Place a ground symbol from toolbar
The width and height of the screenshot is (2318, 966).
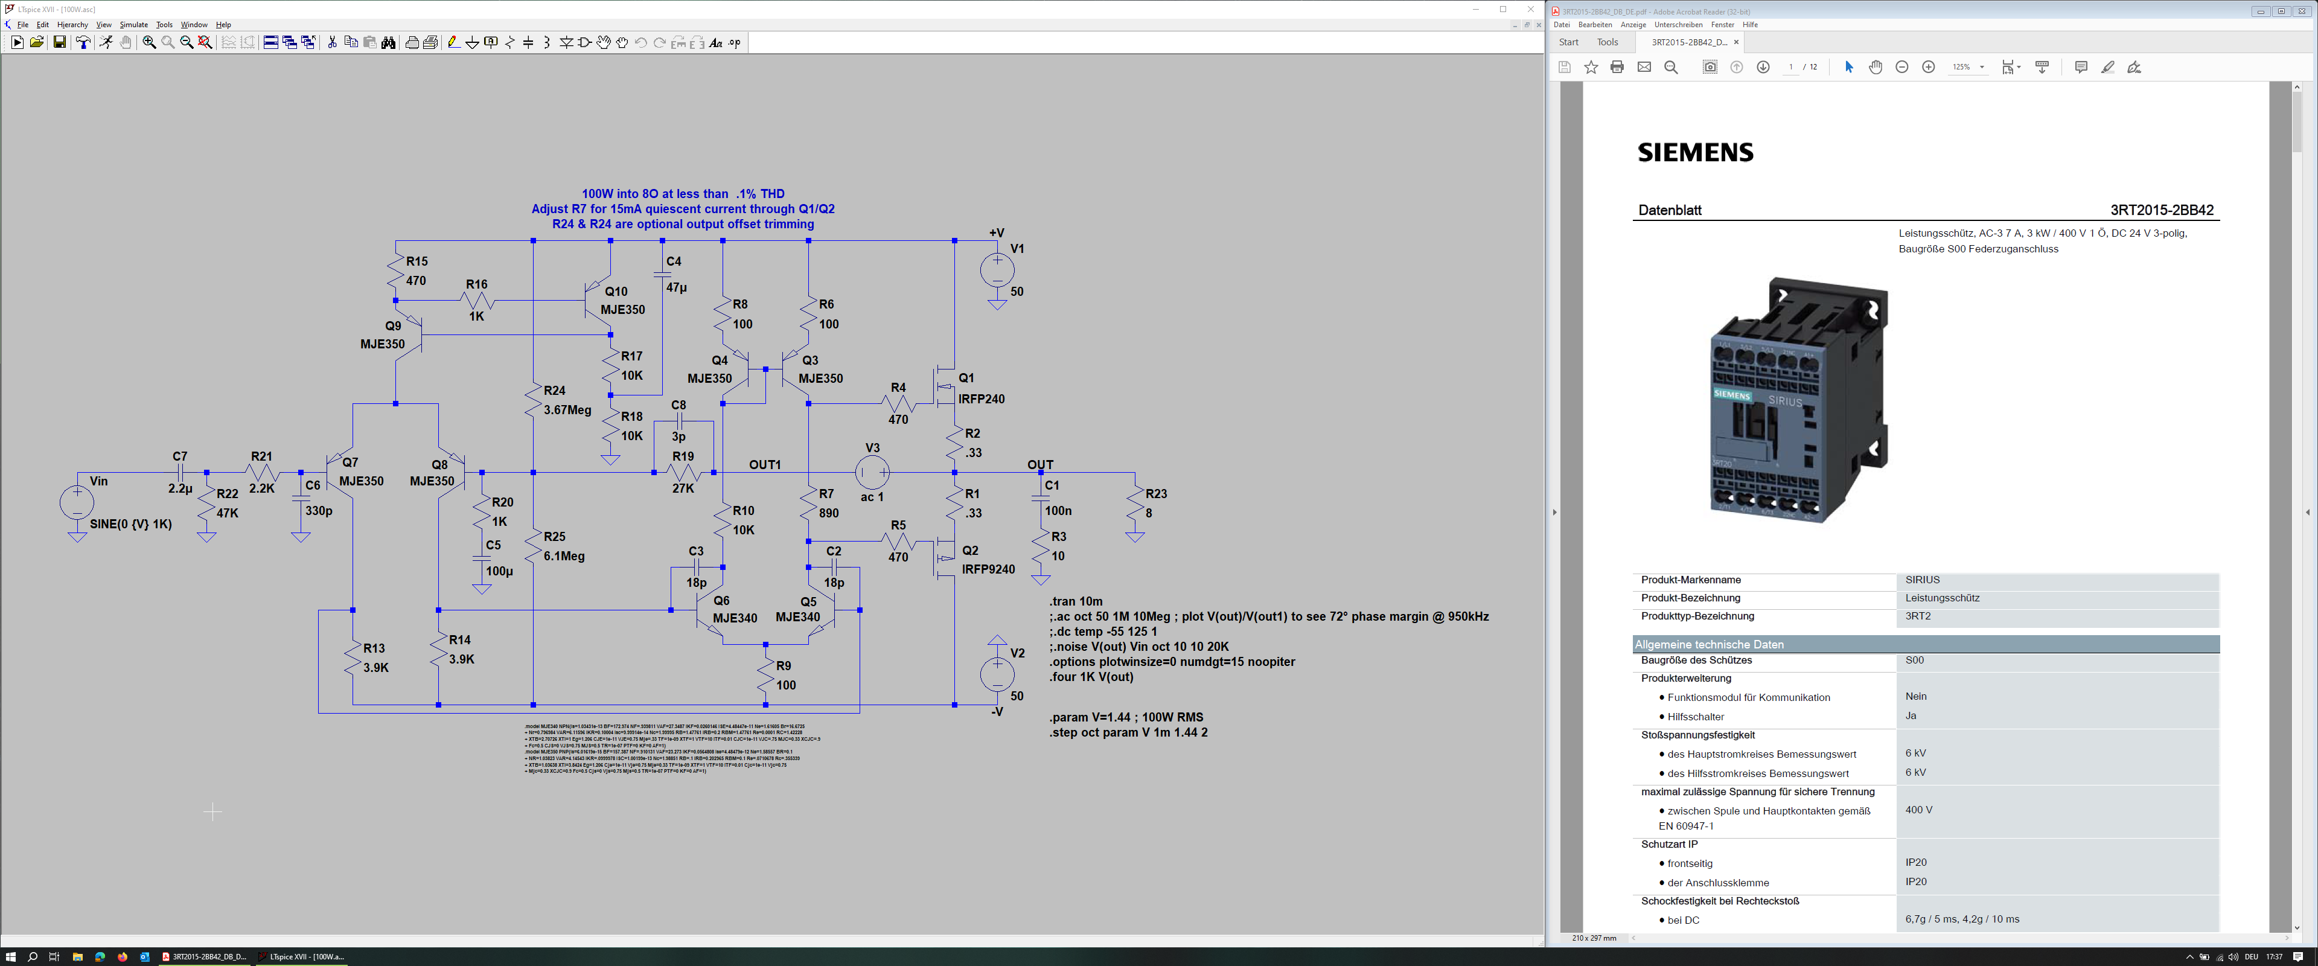tap(473, 42)
